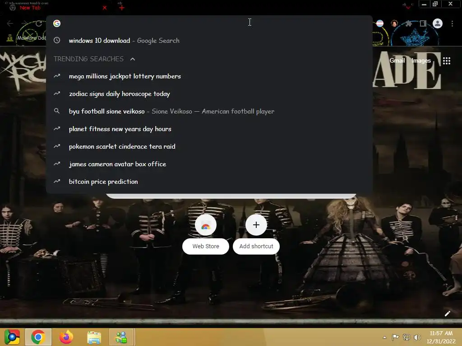Open the Chrome profile avatar
The width and height of the screenshot is (462, 346).
438,23
